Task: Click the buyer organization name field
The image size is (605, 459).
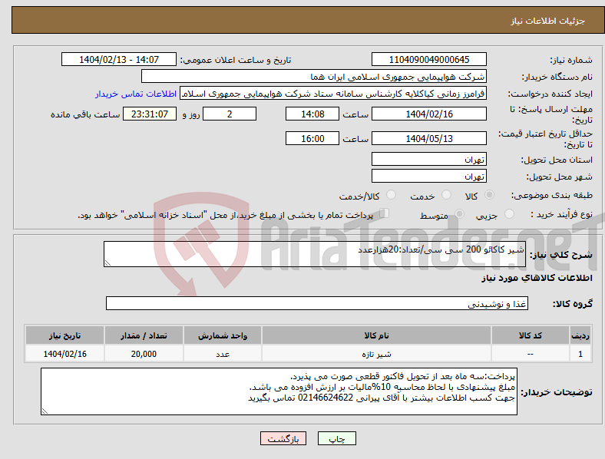Action: tap(314, 76)
